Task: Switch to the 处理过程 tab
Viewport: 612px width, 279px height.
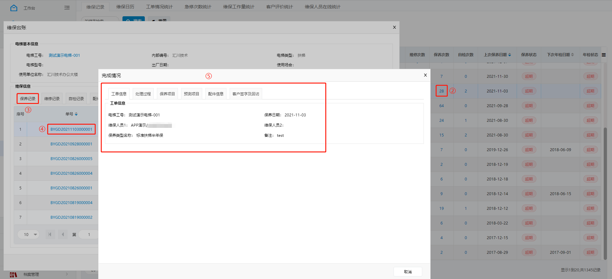Action: (143, 94)
